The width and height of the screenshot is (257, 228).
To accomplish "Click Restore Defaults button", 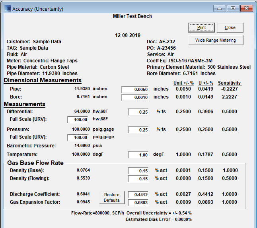I will pyautogui.click(x=112, y=197).
